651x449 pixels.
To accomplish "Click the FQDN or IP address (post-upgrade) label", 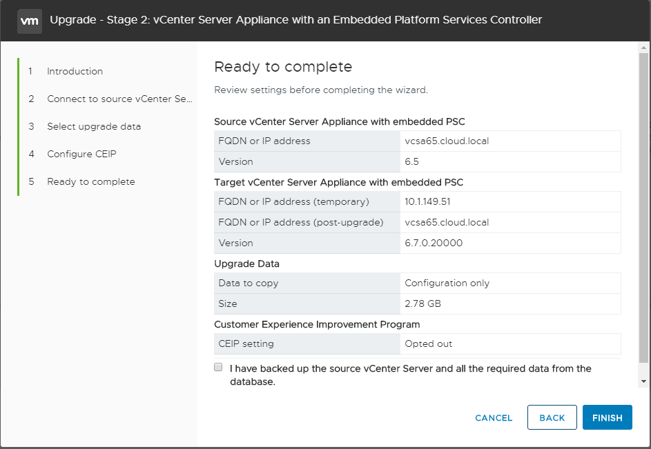I will point(300,222).
